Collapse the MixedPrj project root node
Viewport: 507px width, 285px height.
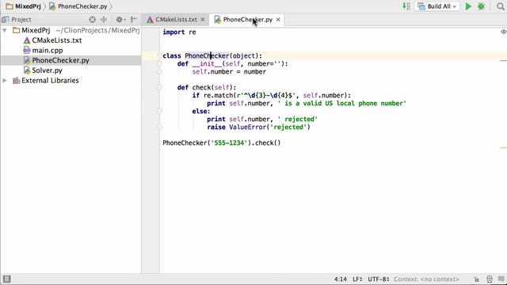click(5, 30)
